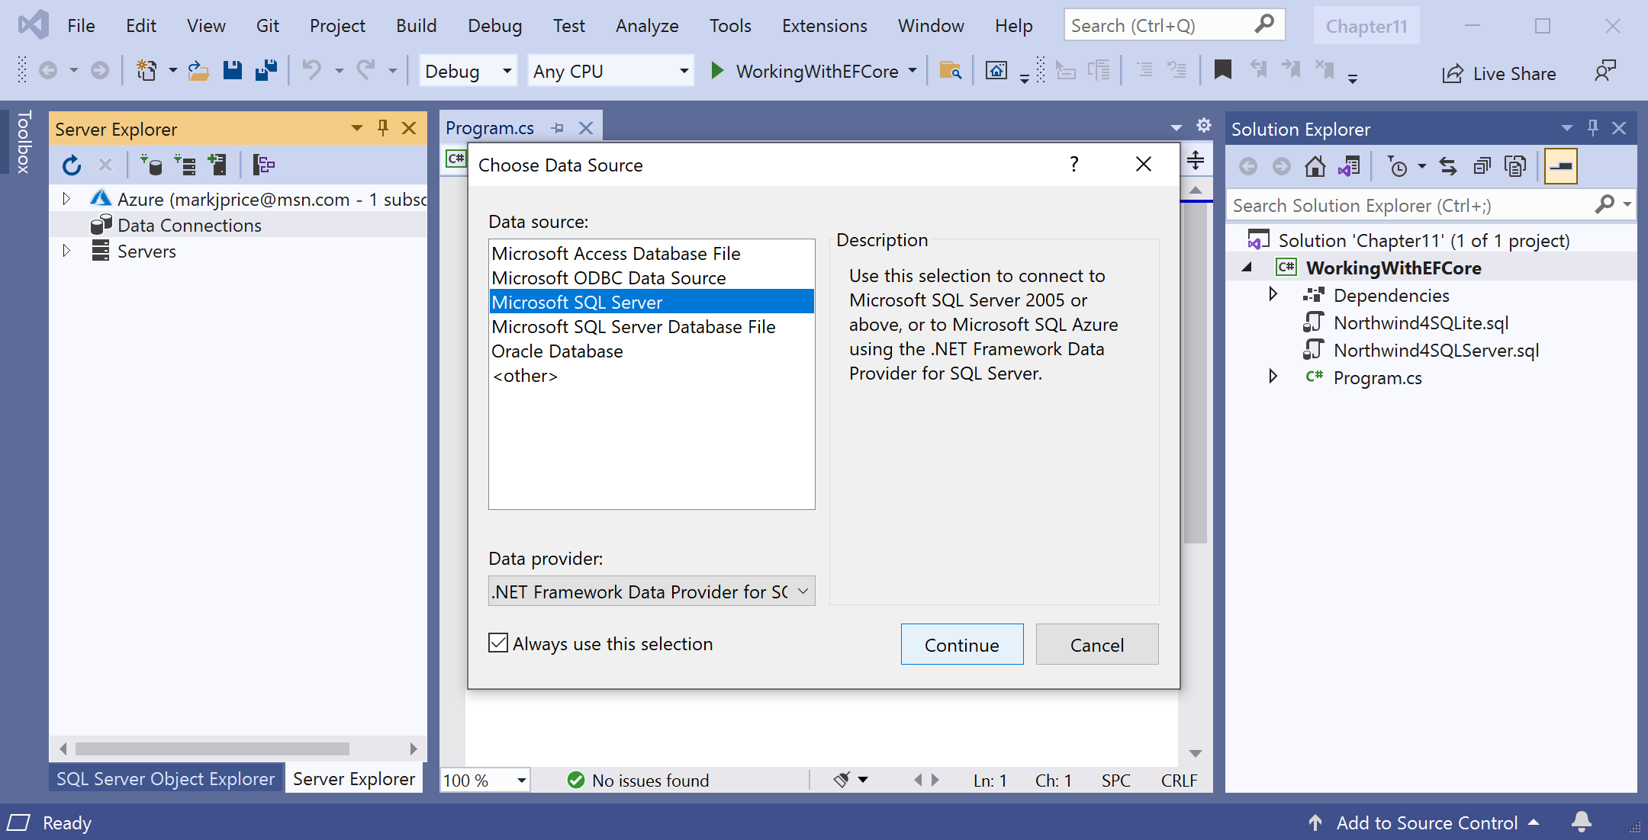Refresh the Server Explorer connections
1648x840 pixels.
click(72, 164)
